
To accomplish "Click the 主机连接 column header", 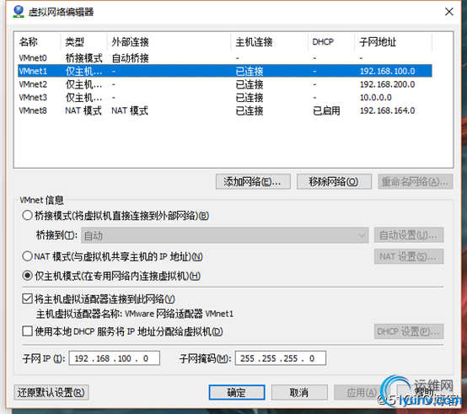I will 270,41.
